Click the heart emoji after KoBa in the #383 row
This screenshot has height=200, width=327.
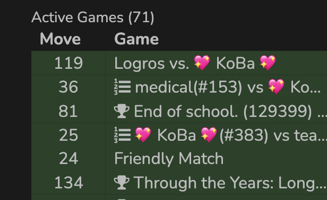(209, 135)
